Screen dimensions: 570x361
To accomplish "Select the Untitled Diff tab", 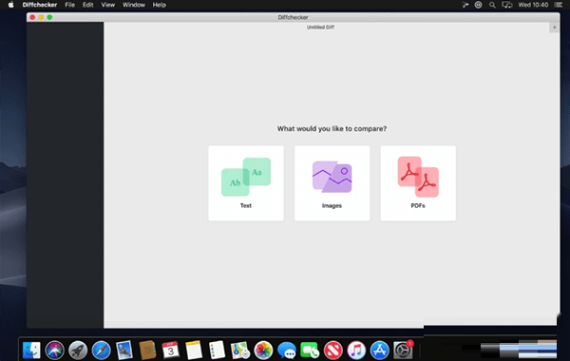I will click(x=320, y=28).
